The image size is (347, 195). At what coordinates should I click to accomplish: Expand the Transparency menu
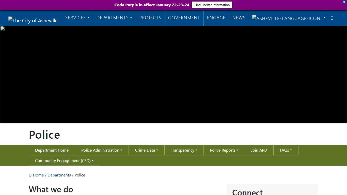click(x=184, y=150)
